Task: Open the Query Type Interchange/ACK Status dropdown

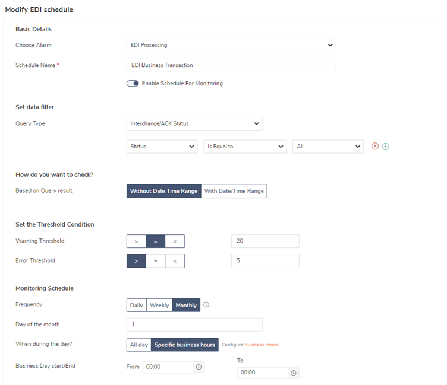Action: (x=194, y=123)
